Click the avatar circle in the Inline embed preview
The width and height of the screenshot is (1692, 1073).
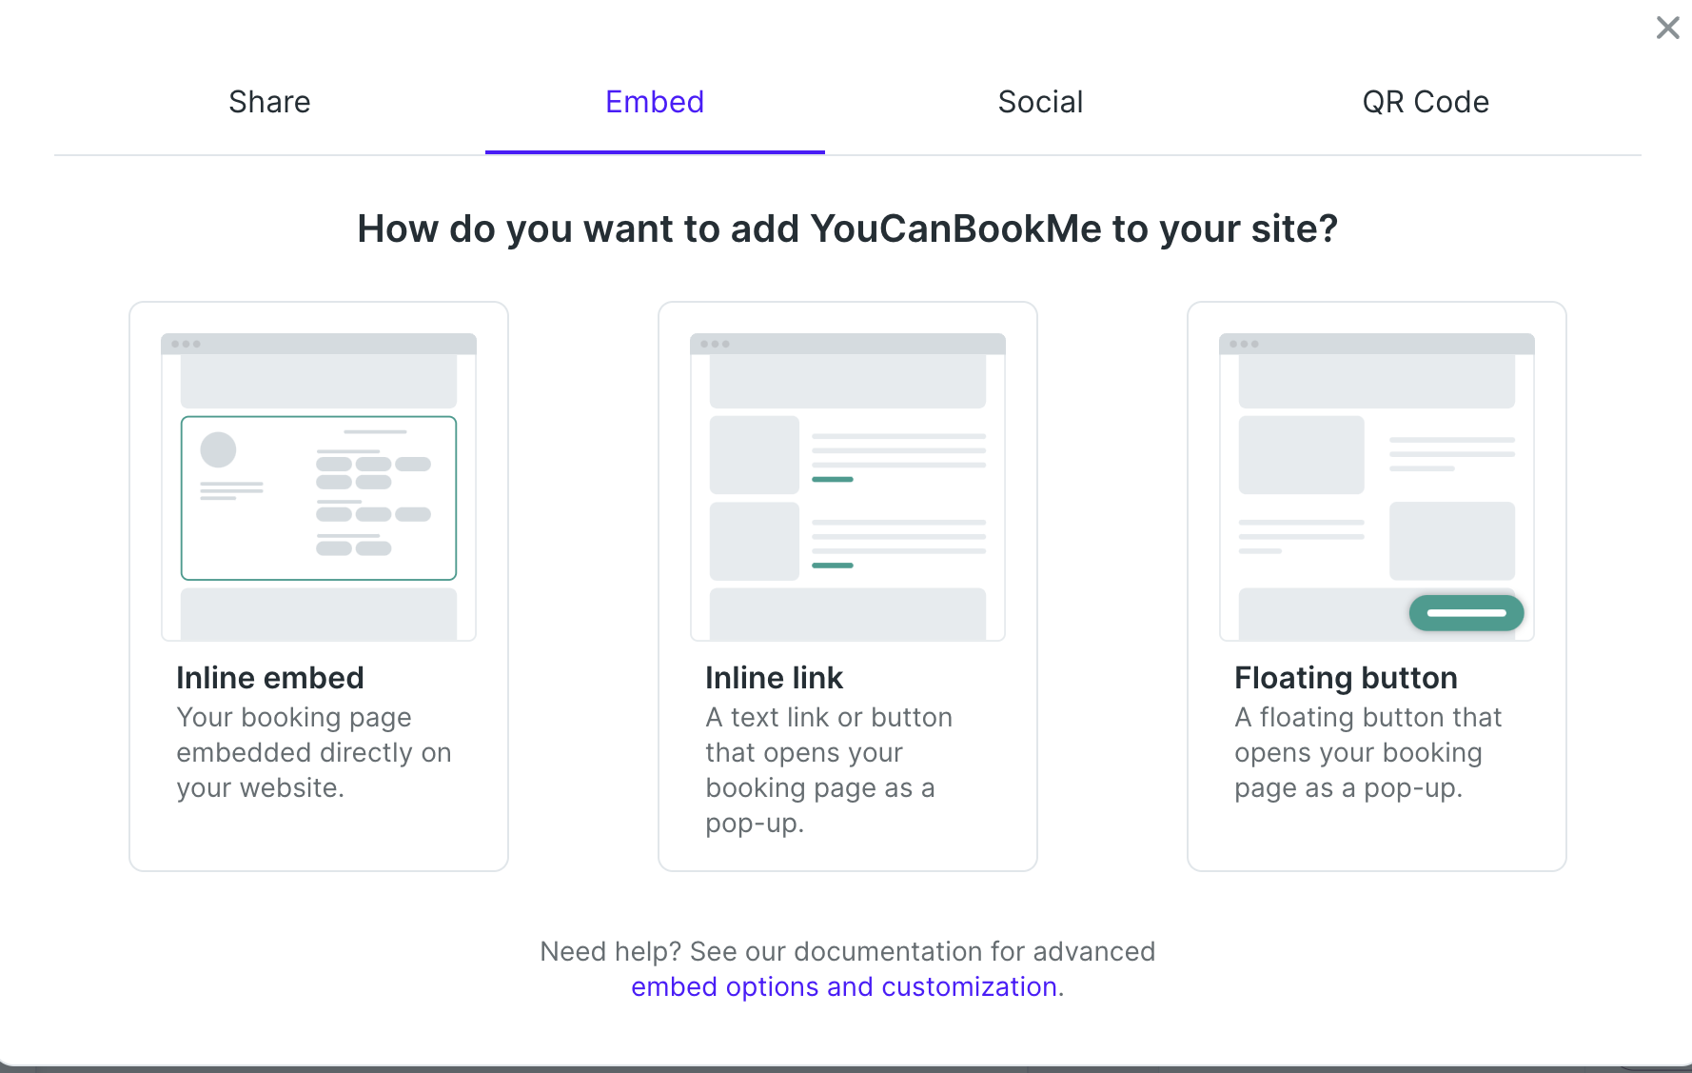pos(218,449)
